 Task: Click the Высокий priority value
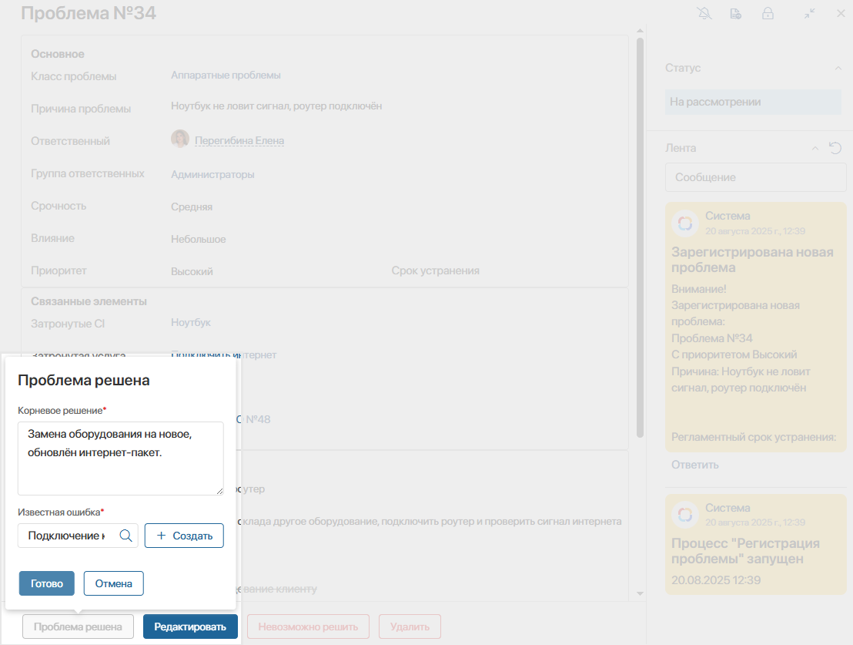tap(192, 271)
